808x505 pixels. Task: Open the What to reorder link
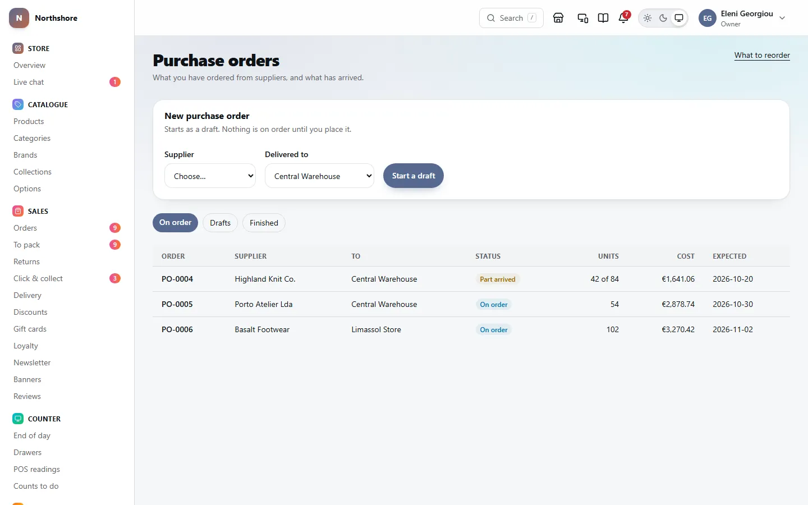click(x=762, y=55)
